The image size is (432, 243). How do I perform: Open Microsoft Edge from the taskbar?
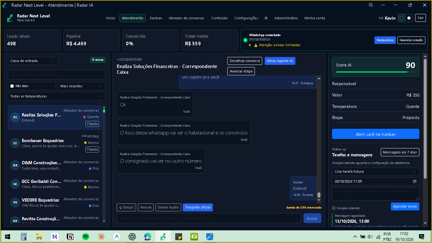(148, 237)
